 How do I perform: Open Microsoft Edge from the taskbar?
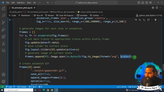tap(44, 90)
